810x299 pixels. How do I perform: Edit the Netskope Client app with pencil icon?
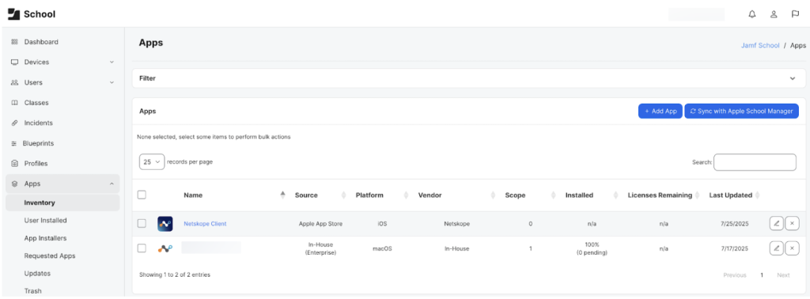point(776,224)
